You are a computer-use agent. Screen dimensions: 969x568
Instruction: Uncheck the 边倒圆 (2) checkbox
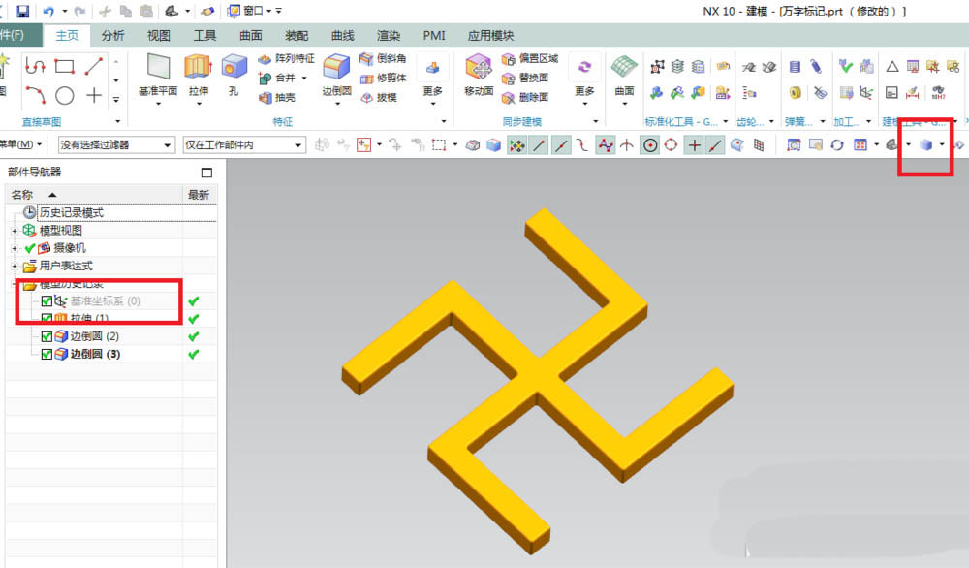[x=47, y=336]
